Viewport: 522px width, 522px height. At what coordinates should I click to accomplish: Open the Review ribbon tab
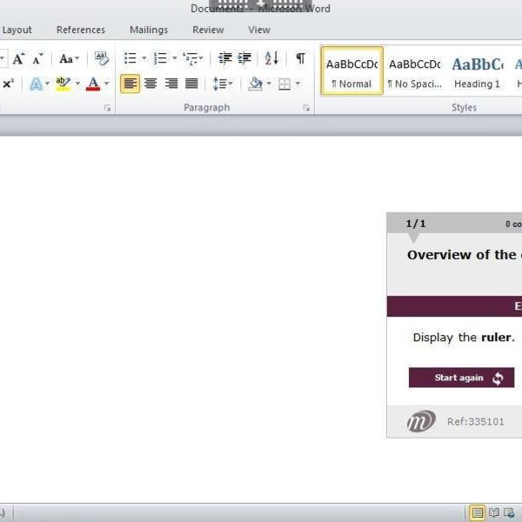[x=208, y=30]
